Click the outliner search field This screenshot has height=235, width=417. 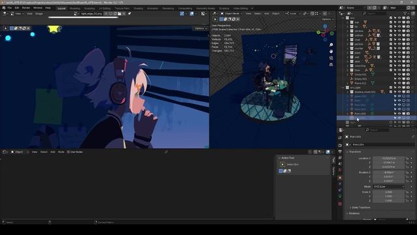pyautogui.click(x=374, y=13)
